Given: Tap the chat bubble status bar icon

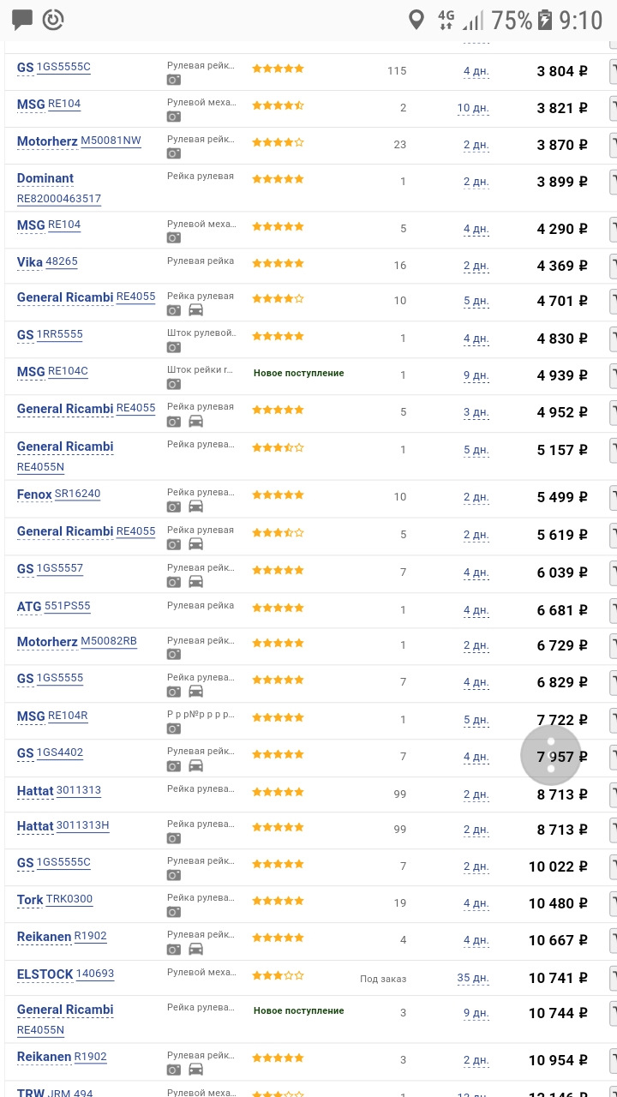Looking at the screenshot, I should click(22, 19).
